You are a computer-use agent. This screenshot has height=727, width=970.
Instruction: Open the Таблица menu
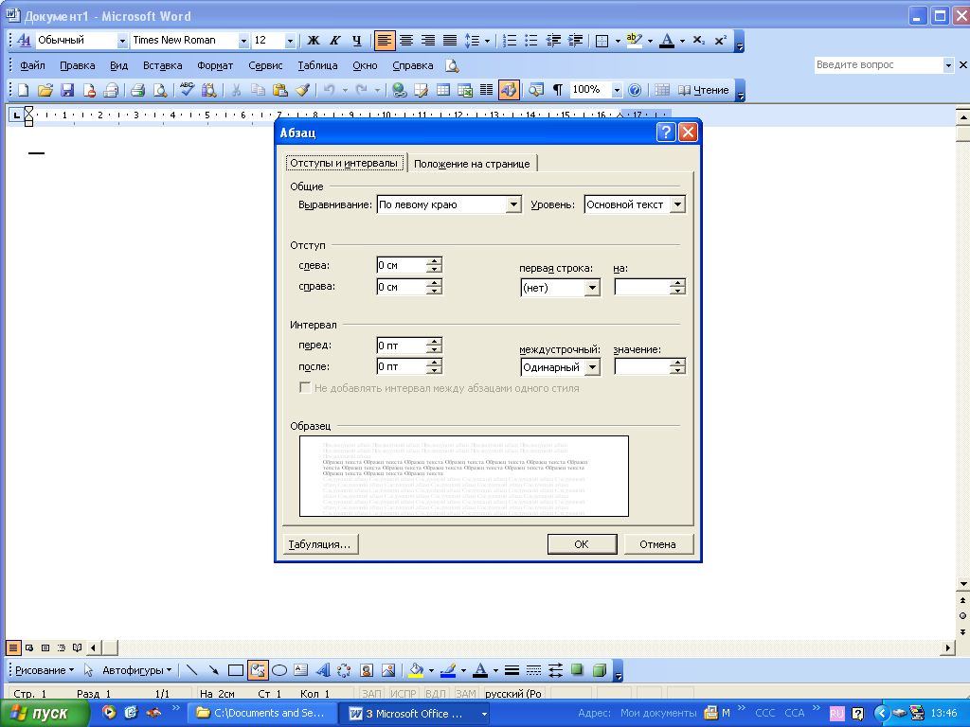coord(317,65)
